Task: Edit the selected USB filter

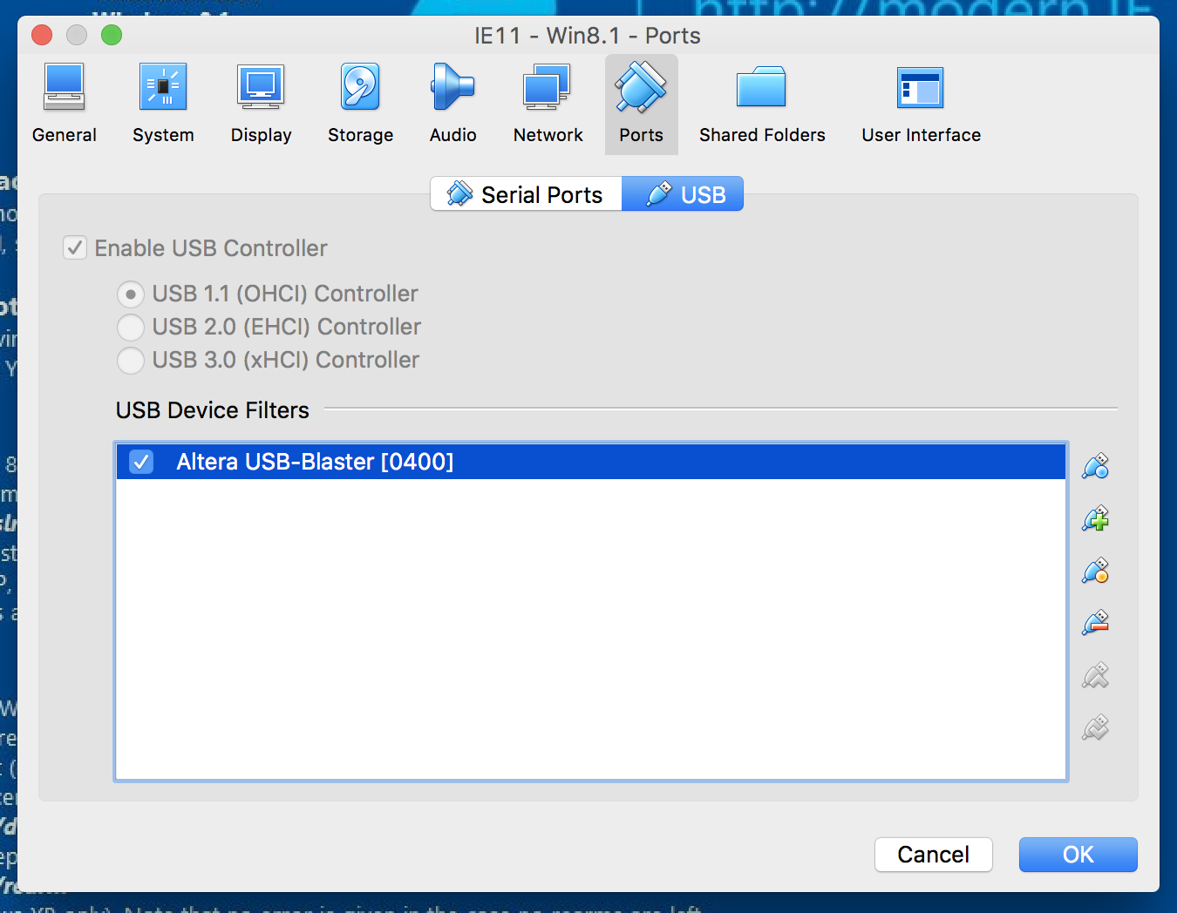Action: [1095, 571]
